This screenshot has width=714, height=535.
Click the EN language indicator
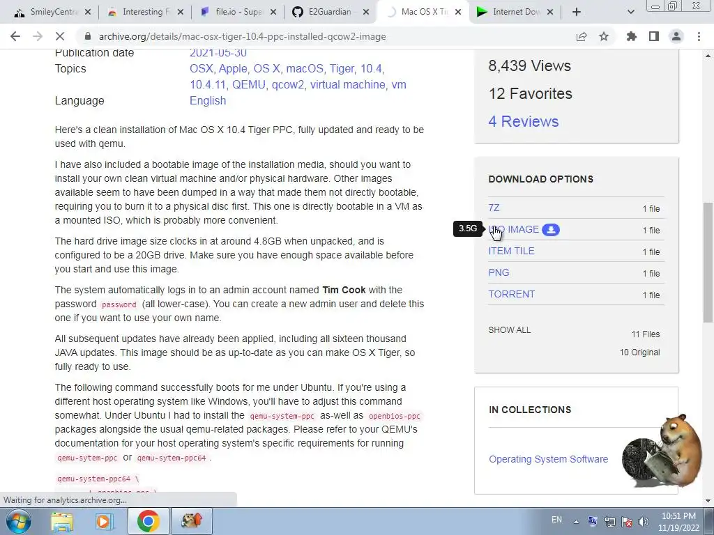pyautogui.click(x=556, y=520)
